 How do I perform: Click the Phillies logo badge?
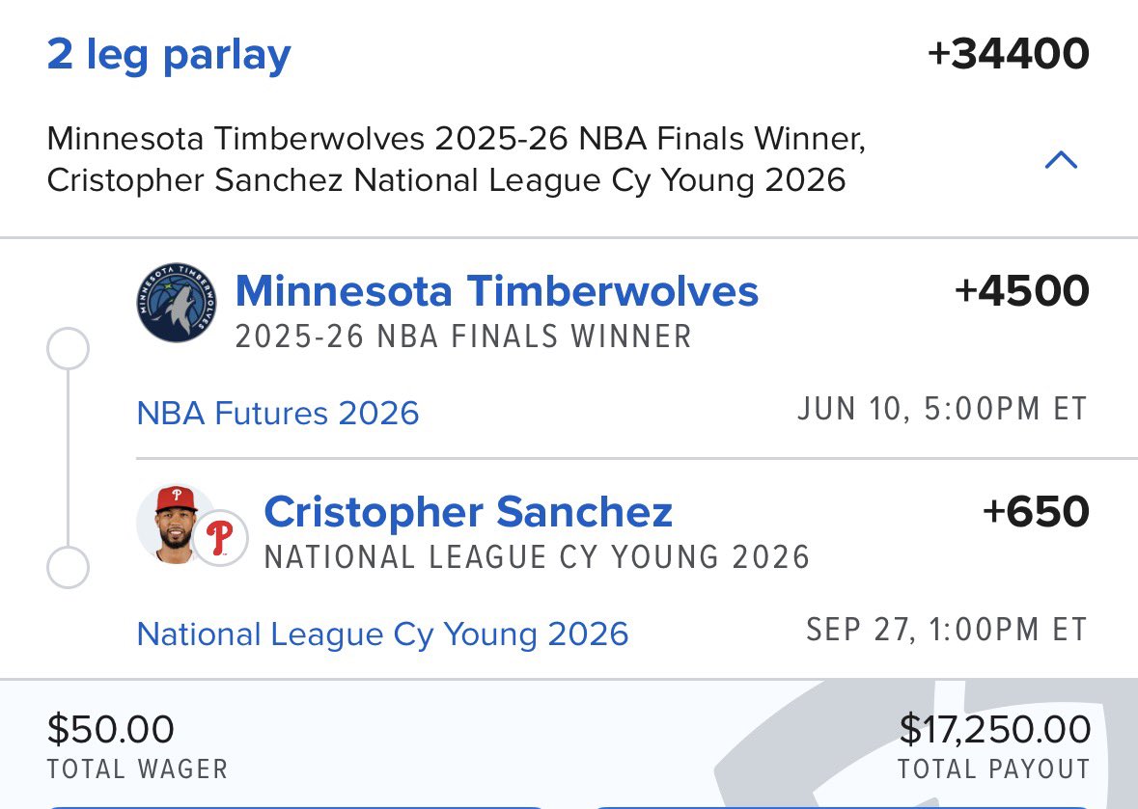coord(220,536)
